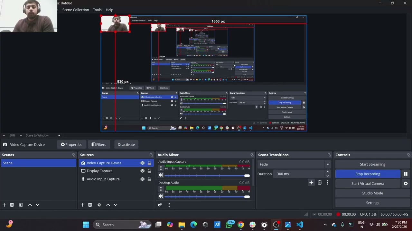Move scene up arrow in Scenes dock
Screen dimensions: 412x231
[30, 205]
